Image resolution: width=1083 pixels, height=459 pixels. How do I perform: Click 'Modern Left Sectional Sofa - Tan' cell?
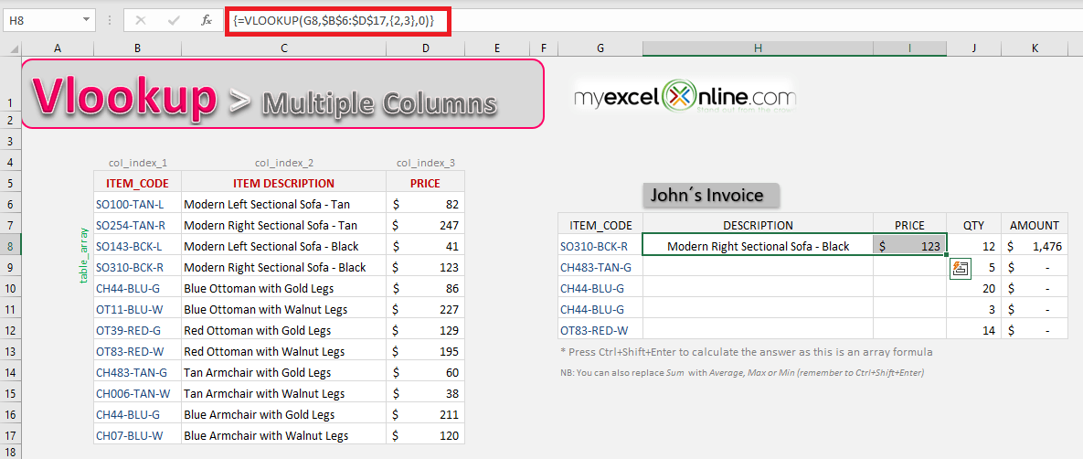click(283, 205)
